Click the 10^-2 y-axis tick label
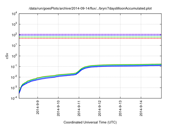Image resolution: width=178 pixels, height=125 pixels. point(14,77)
